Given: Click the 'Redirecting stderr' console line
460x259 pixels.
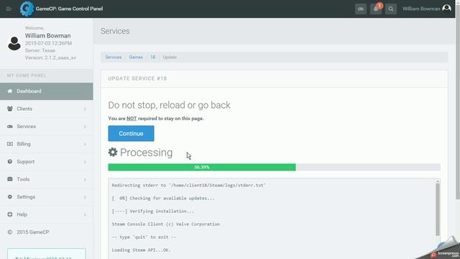Looking at the screenshot, I should coord(189,186).
